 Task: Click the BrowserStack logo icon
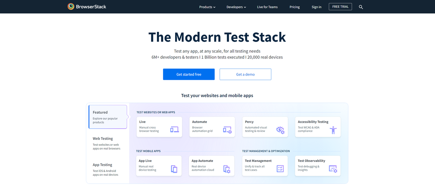coord(71,7)
